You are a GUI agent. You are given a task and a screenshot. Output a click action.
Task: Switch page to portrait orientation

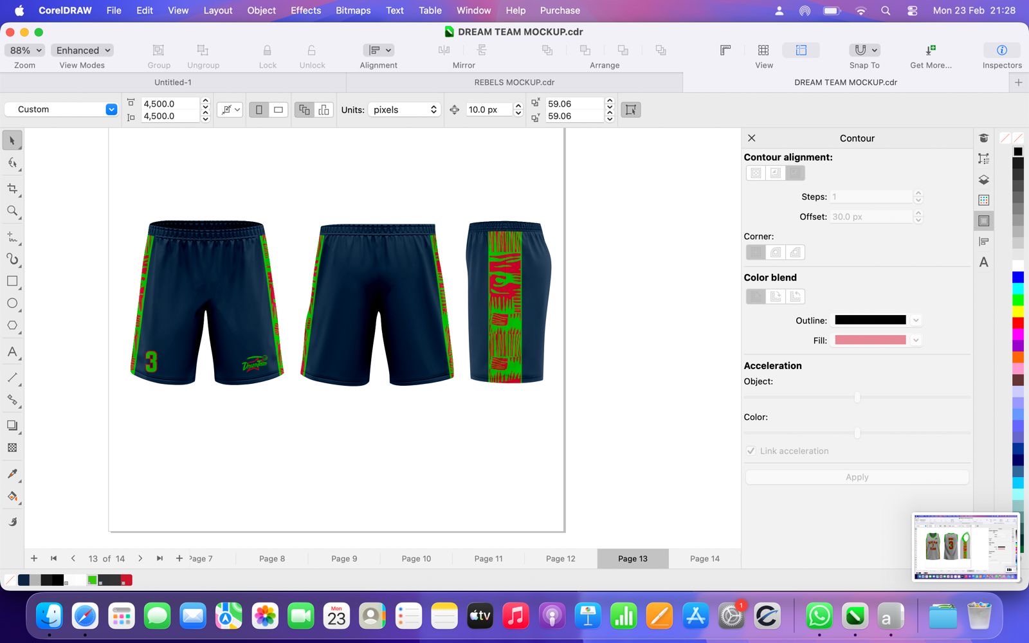(x=259, y=110)
